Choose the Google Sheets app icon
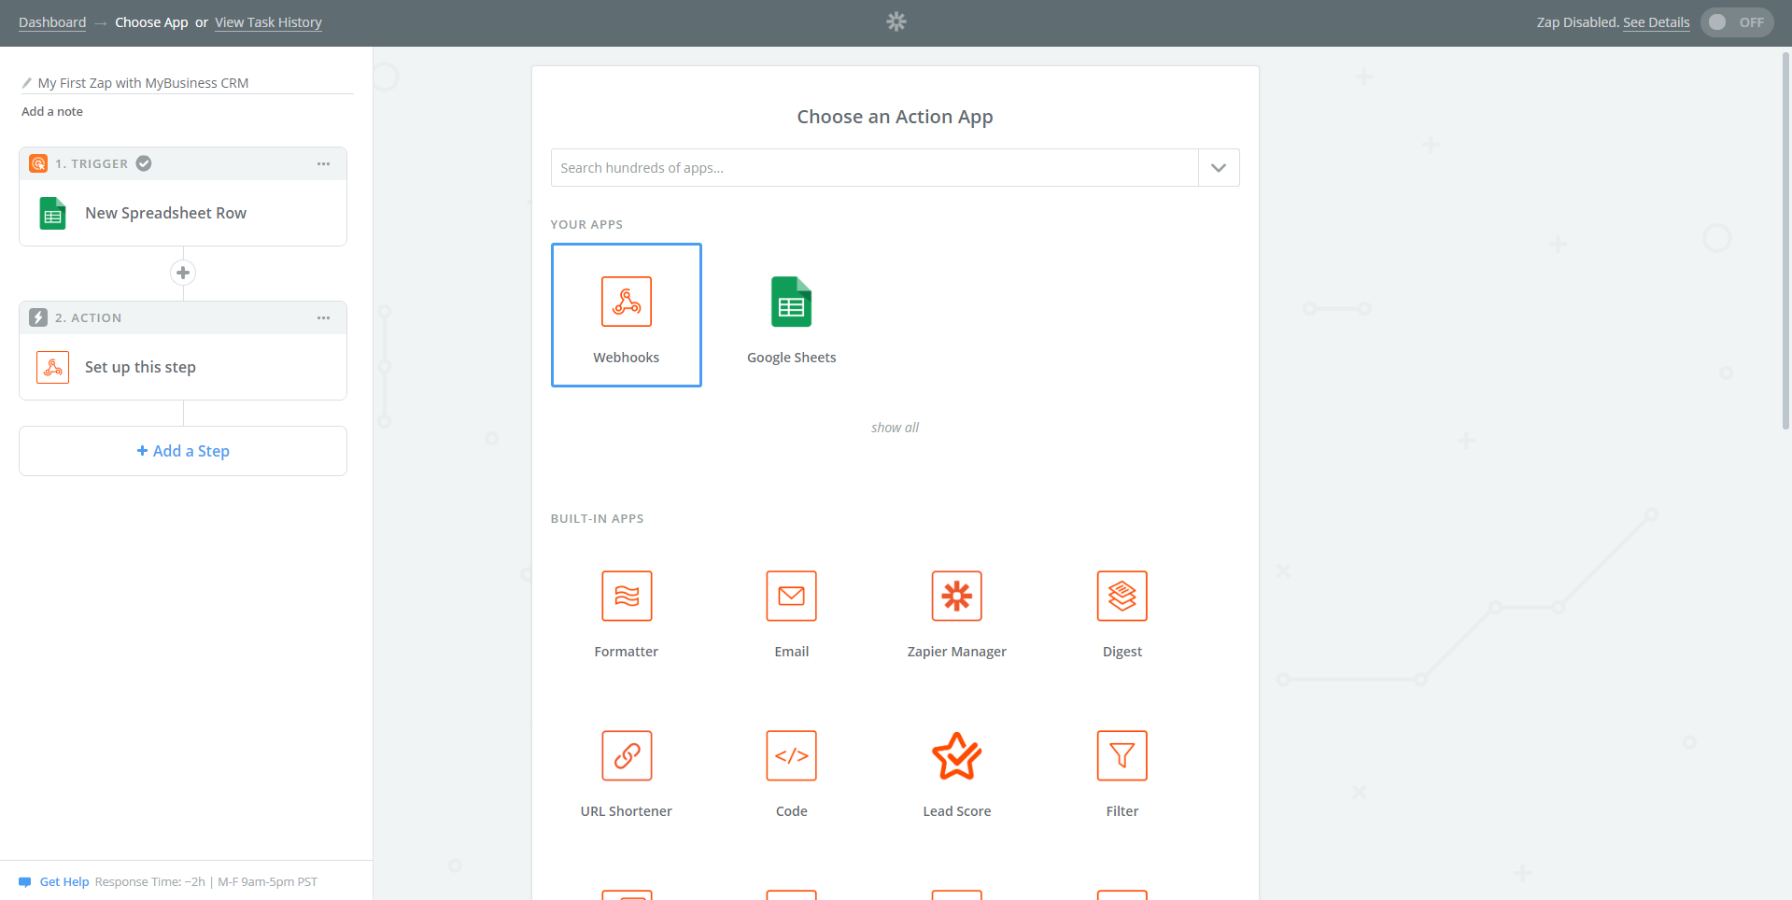Screen dimensions: 1792x900 tap(791, 302)
